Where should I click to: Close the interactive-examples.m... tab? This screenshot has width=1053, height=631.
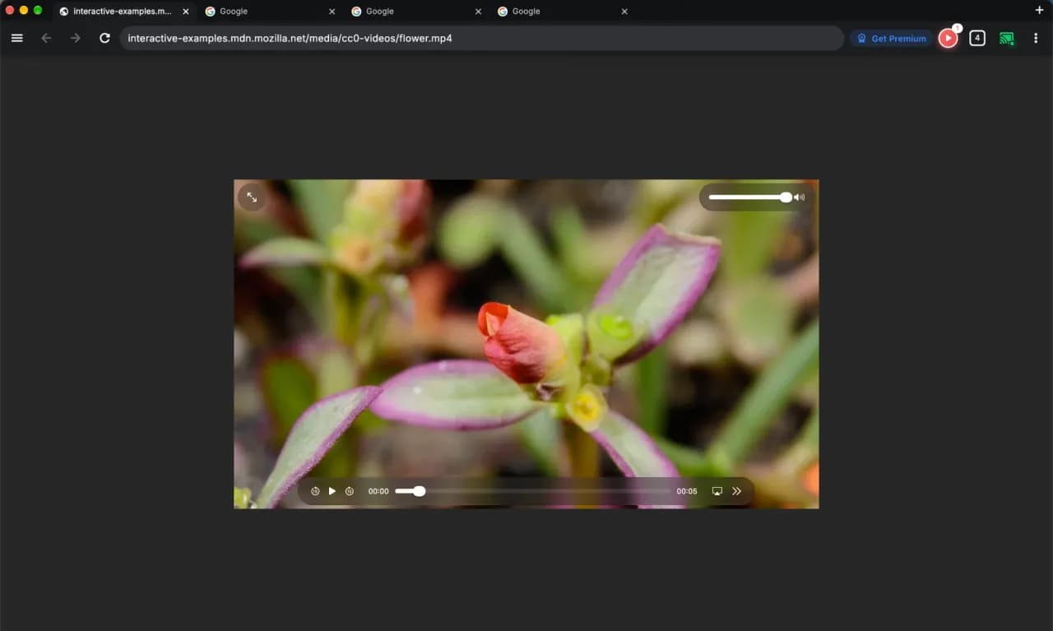point(185,12)
